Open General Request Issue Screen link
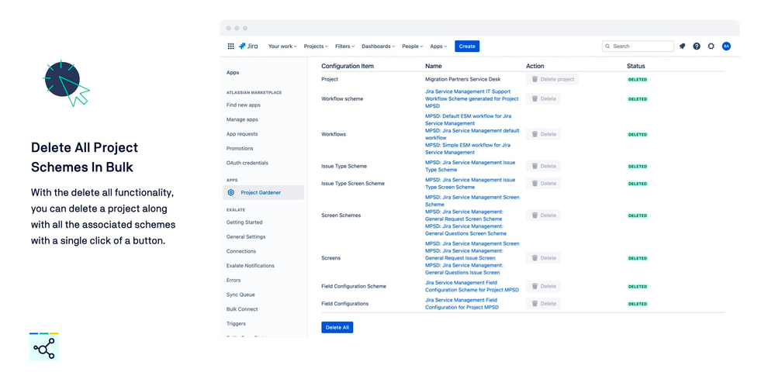The image size is (775, 379). click(x=464, y=254)
